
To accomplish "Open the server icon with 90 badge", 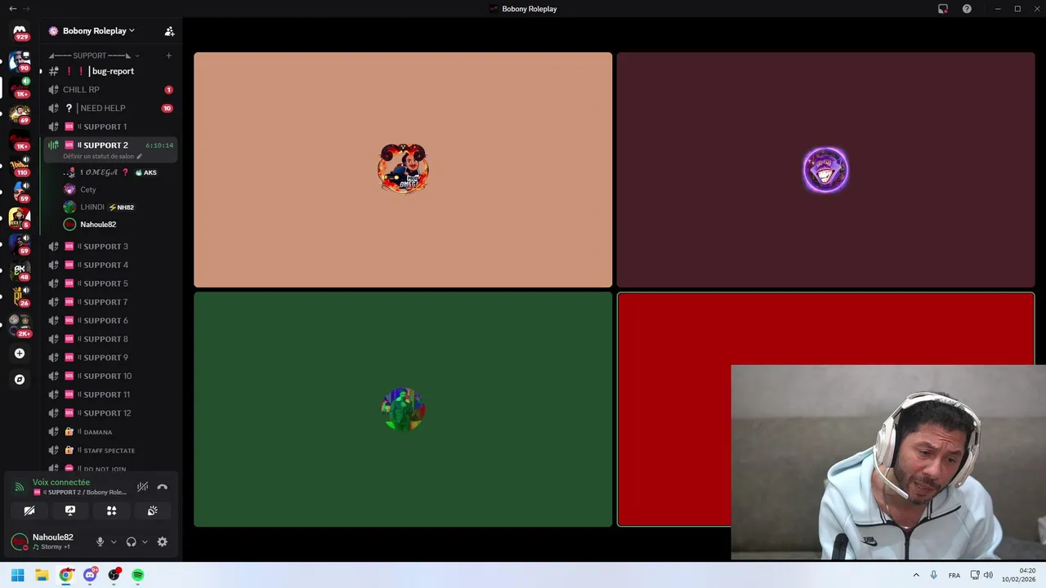I will pyautogui.click(x=20, y=61).
